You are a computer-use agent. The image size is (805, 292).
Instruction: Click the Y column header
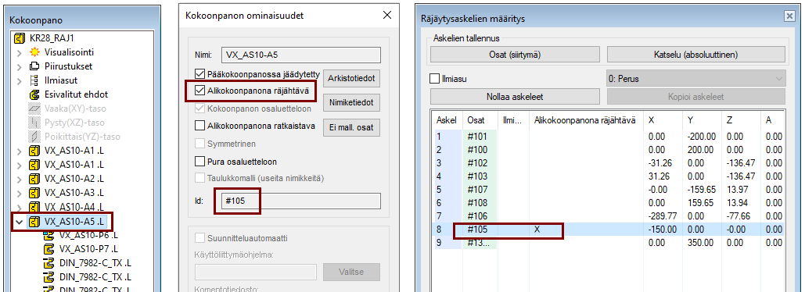pos(703,120)
